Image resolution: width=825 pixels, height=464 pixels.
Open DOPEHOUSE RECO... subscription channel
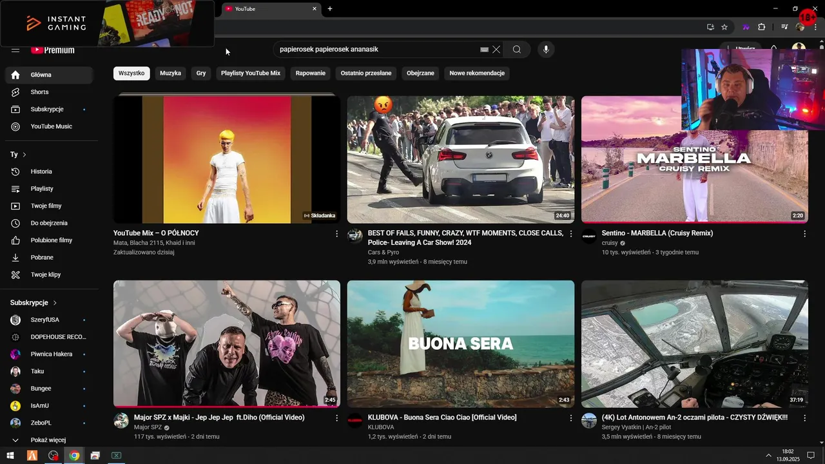tap(49, 337)
